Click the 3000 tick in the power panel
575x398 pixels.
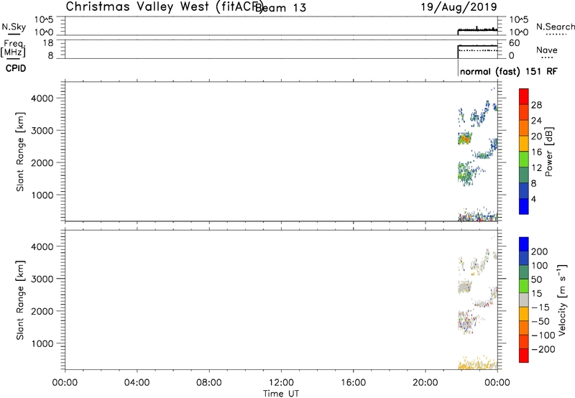(x=42, y=131)
